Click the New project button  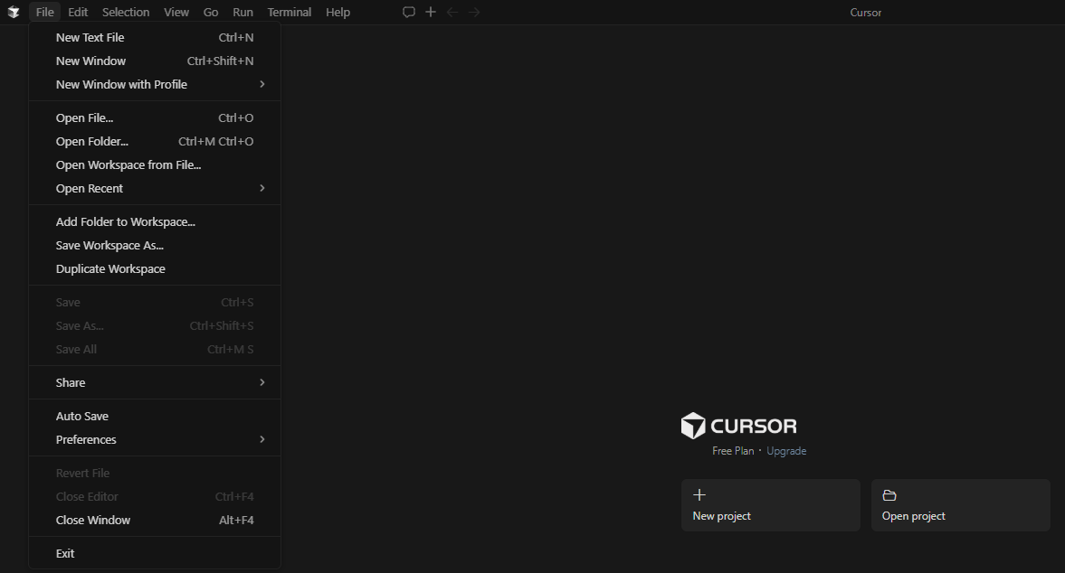tap(771, 505)
